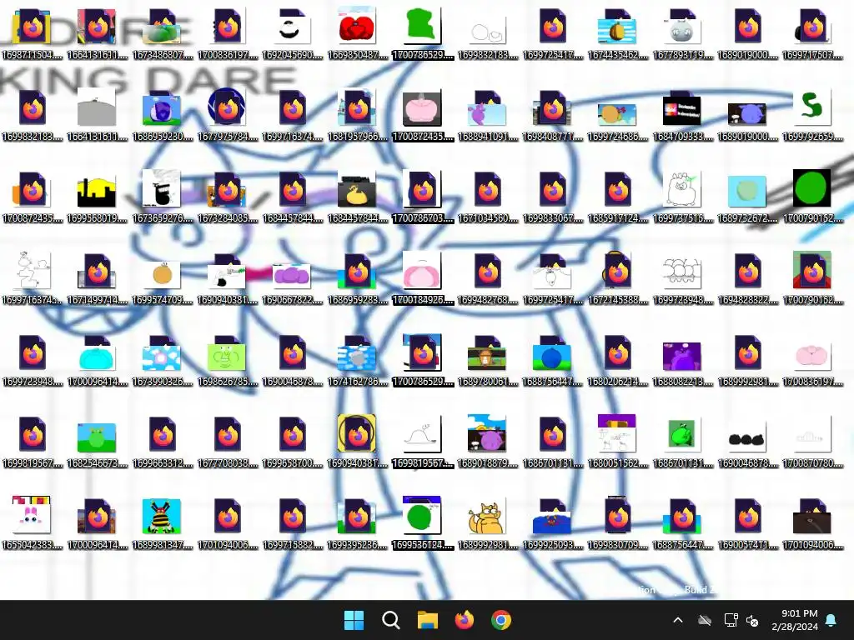The height and width of the screenshot is (640, 854).
Task: Select pink blob image 1700184926...
Action: click(422, 278)
